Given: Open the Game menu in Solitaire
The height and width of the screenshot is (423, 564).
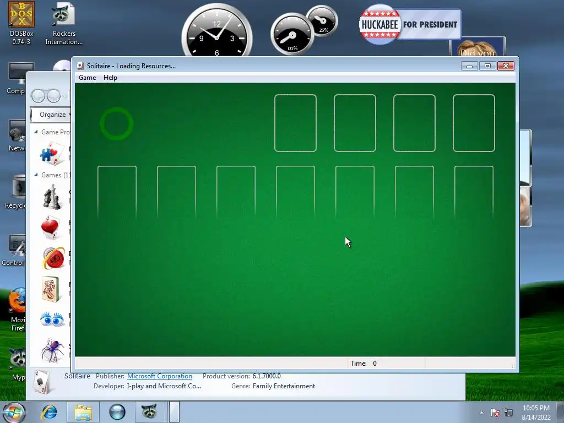Looking at the screenshot, I should pyautogui.click(x=88, y=78).
